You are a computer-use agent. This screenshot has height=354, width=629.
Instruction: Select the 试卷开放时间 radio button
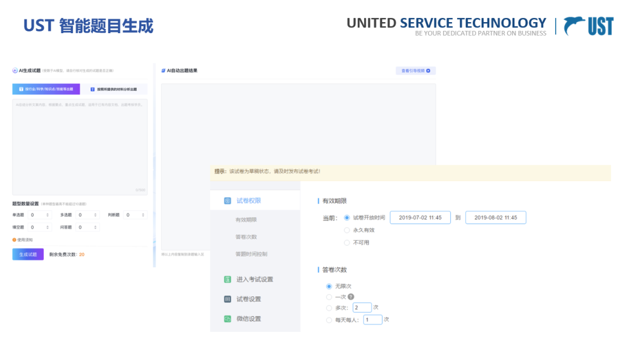click(347, 218)
